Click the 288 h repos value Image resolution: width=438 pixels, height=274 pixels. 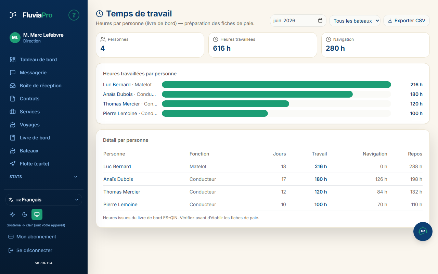coord(416,166)
